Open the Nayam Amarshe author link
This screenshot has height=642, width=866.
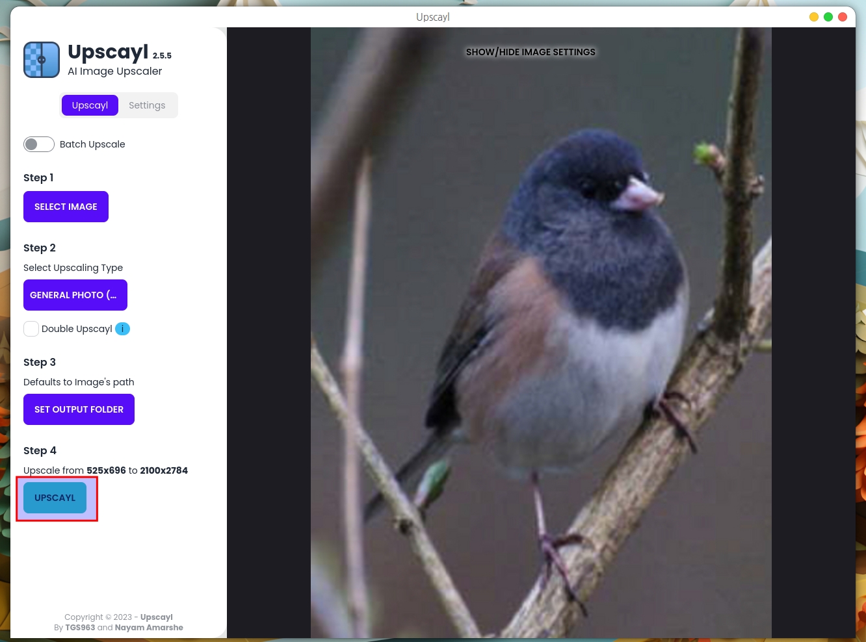pyautogui.click(x=149, y=628)
